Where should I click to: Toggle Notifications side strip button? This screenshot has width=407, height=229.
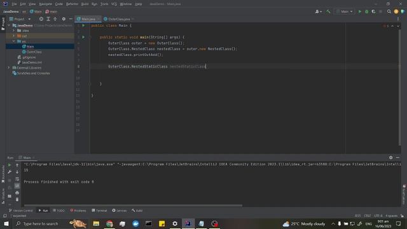coord(404,195)
